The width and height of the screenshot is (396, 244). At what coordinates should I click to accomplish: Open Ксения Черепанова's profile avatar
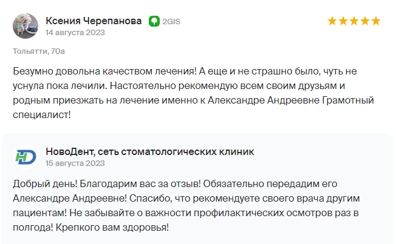(x=26, y=26)
